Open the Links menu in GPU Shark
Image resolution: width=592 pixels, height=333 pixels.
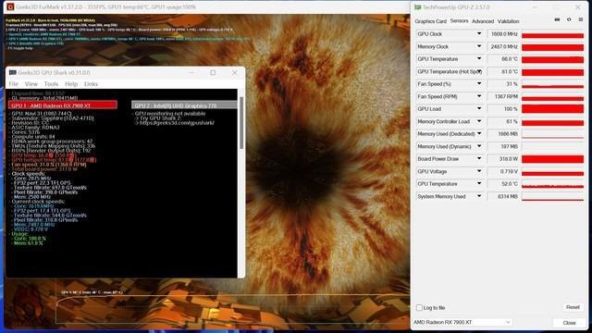pyautogui.click(x=91, y=84)
